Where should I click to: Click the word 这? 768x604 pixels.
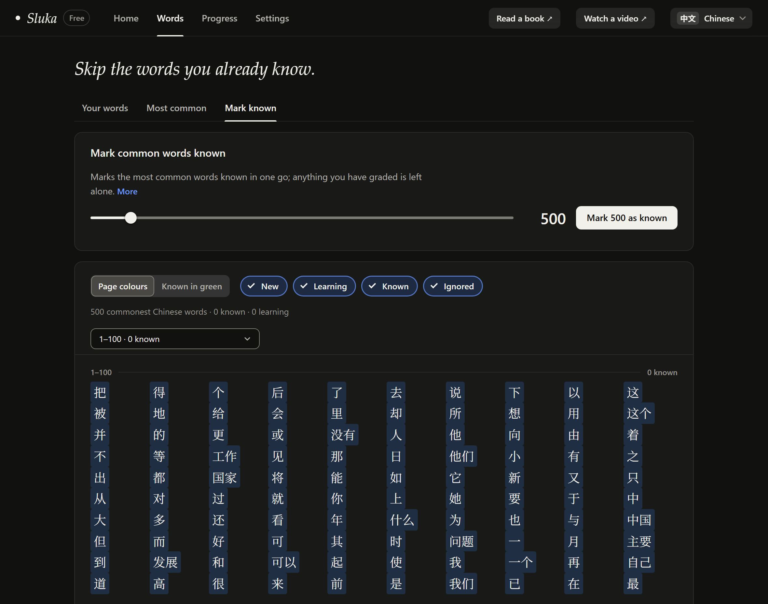[x=633, y=392]
